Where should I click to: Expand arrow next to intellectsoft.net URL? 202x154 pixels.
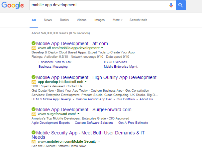[x=85, y=82]
